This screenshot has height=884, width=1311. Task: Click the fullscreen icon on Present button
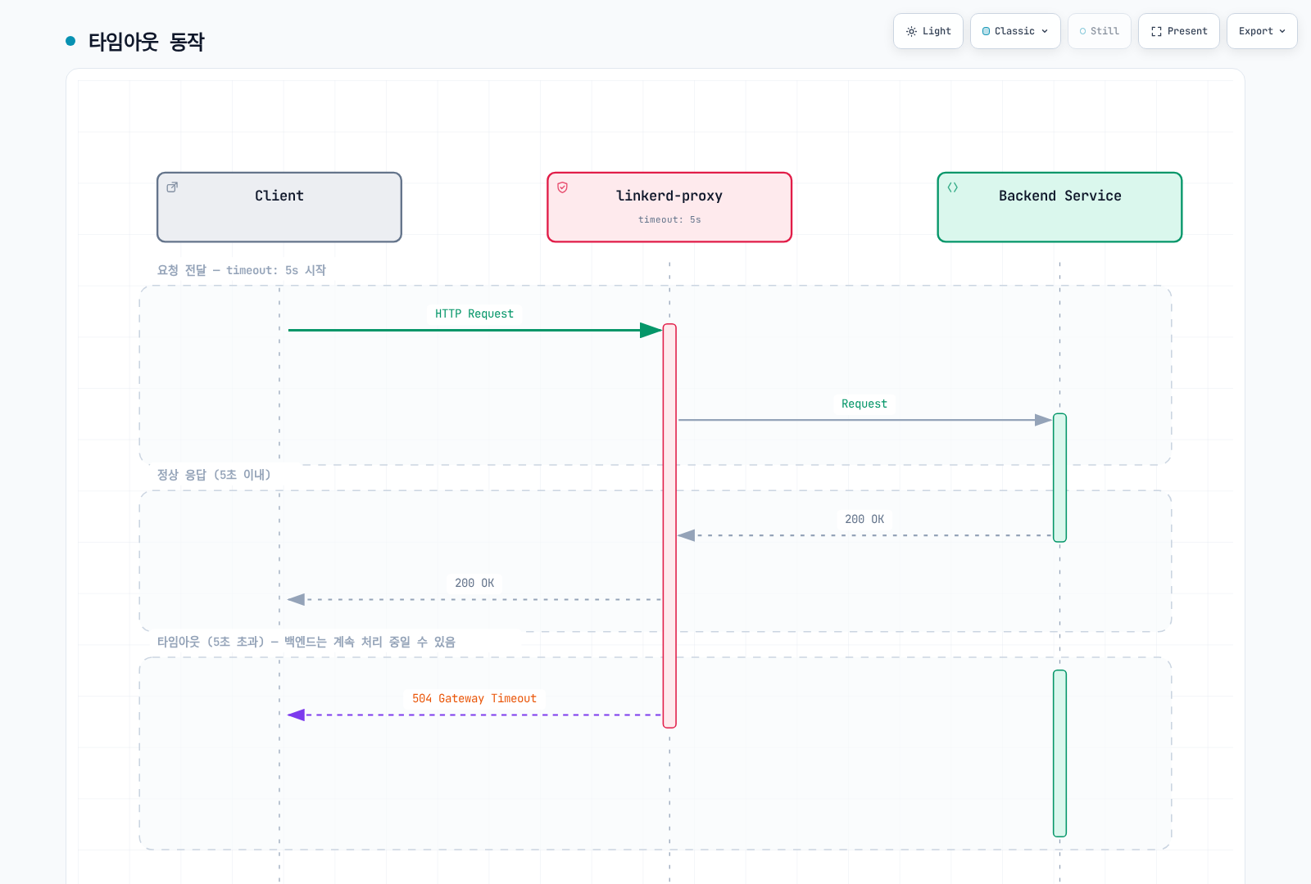click(1156, 31)
